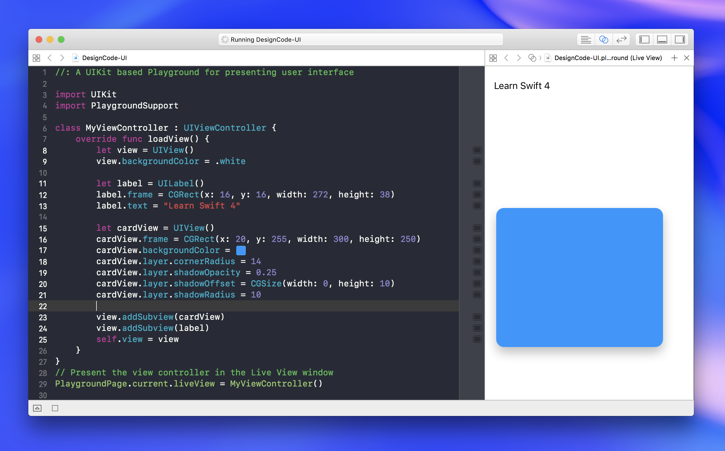The width and height of the screenshot is (725, 451).
Task: Click the .white value on line 9
Action: (230, 161)
